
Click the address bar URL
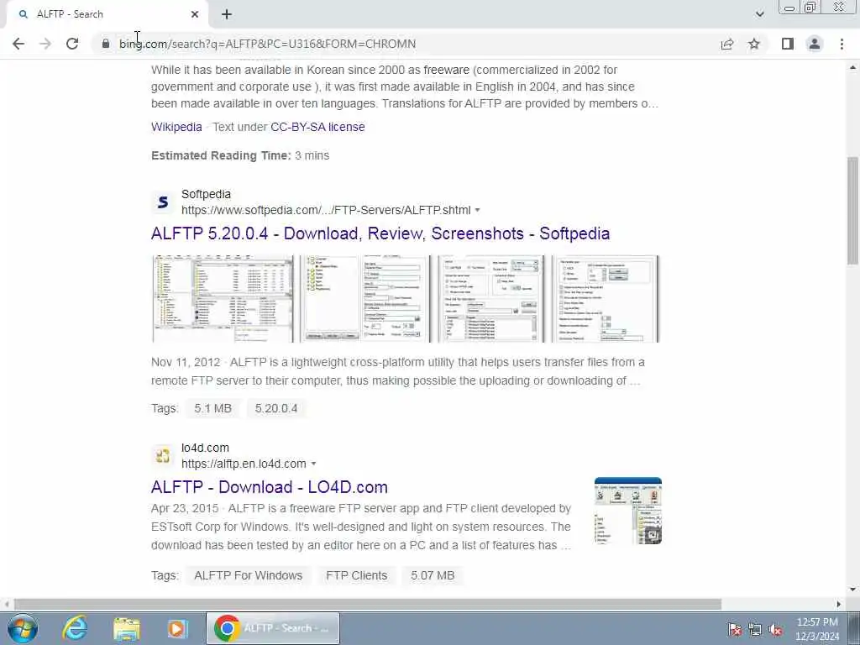(267, 44)
